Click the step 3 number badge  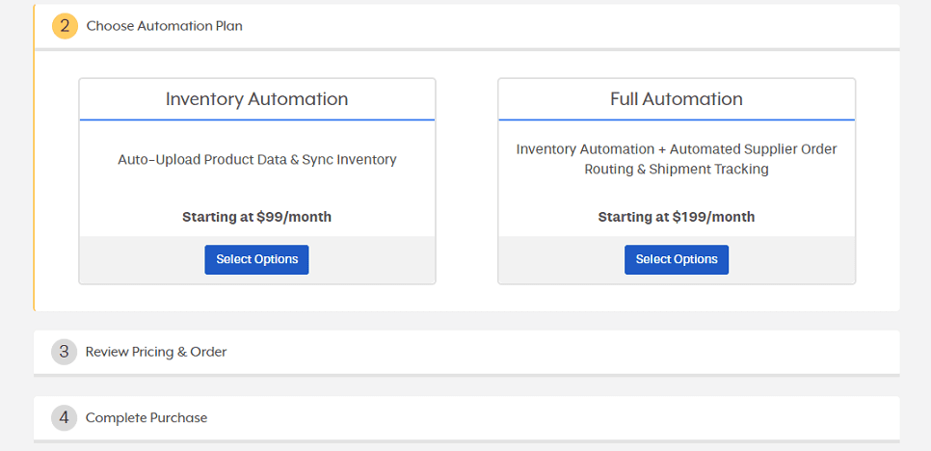[x=65, y=352]
